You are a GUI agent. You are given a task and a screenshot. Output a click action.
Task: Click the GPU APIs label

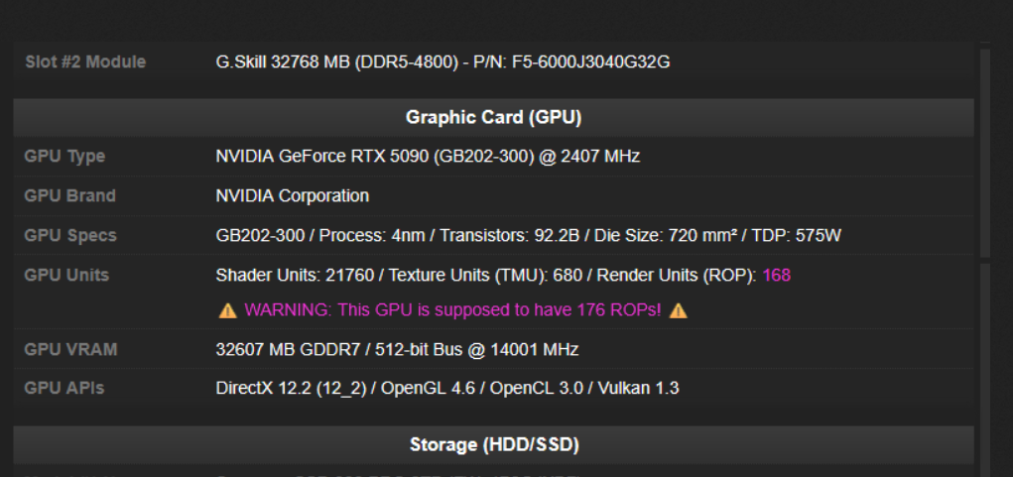tap(63, 389)
